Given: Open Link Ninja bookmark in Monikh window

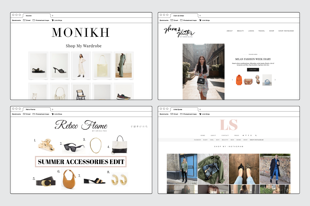Looking at the screenshot, I should 57,20.
